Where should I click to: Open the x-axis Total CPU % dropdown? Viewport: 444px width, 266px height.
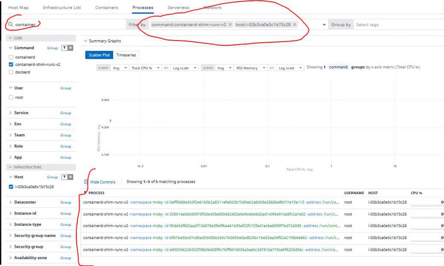145,68
